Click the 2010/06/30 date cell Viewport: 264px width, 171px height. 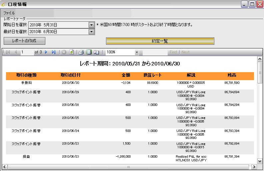pyautogui.click(x=71, y=83)
